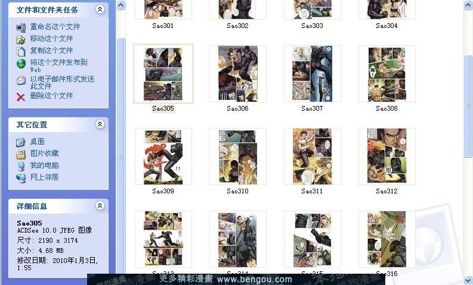Select the Sao305 thumbnail

point(163,74)
